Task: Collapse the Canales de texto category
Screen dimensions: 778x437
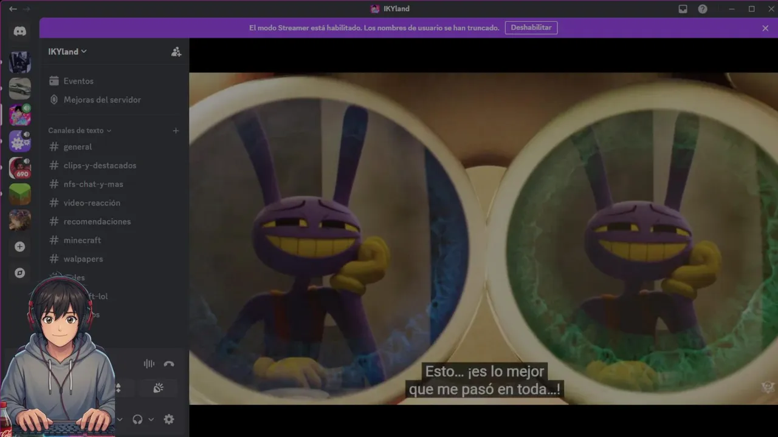Action: click(80, 130)
